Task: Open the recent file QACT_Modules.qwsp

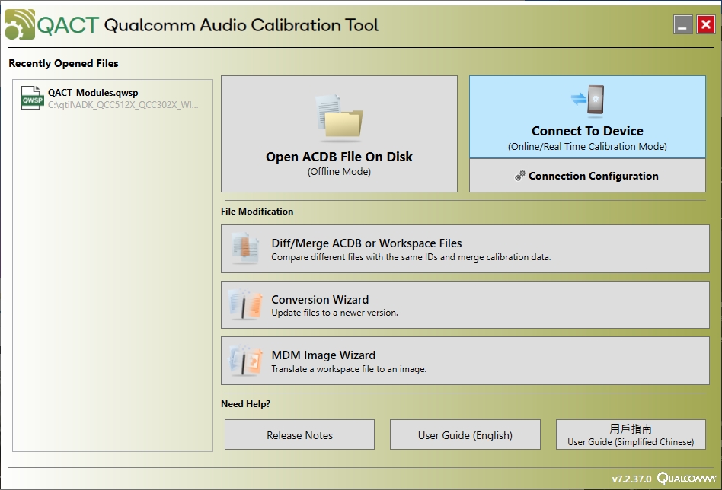Action: point(93,93)
